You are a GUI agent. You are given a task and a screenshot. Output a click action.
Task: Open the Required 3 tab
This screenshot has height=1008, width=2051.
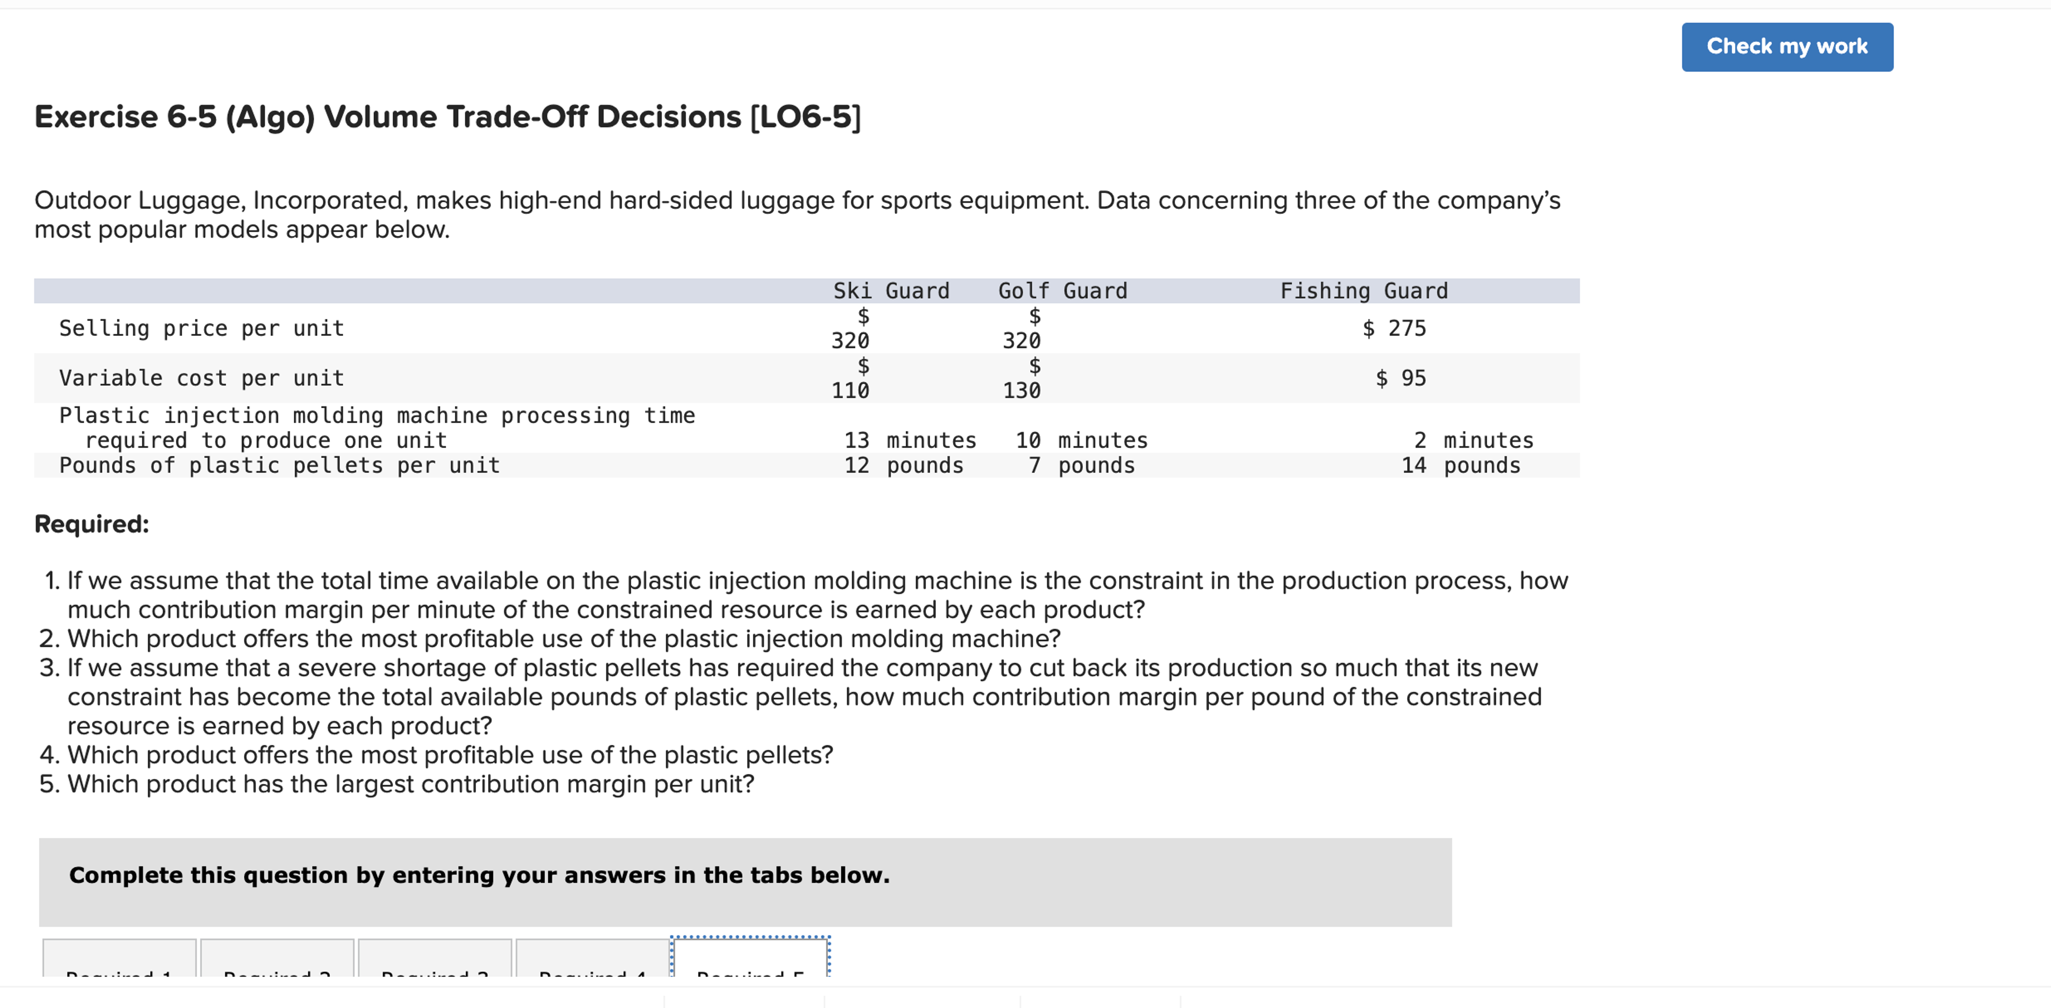tap(435, 973)
